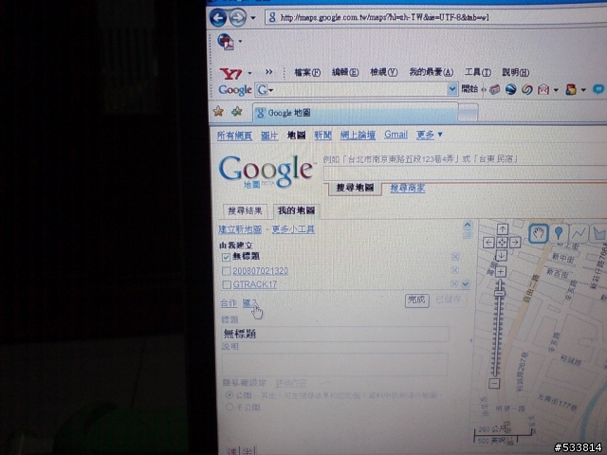This screenshot has width=607, height=455.
Task: Open the PDF converter icon dropdown arrow
Action: pos(240,42)
